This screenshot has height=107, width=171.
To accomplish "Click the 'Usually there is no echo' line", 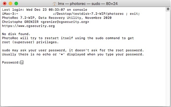I will [x=73, y=54].
